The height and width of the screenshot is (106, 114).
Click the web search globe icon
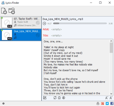pos(64,98)
